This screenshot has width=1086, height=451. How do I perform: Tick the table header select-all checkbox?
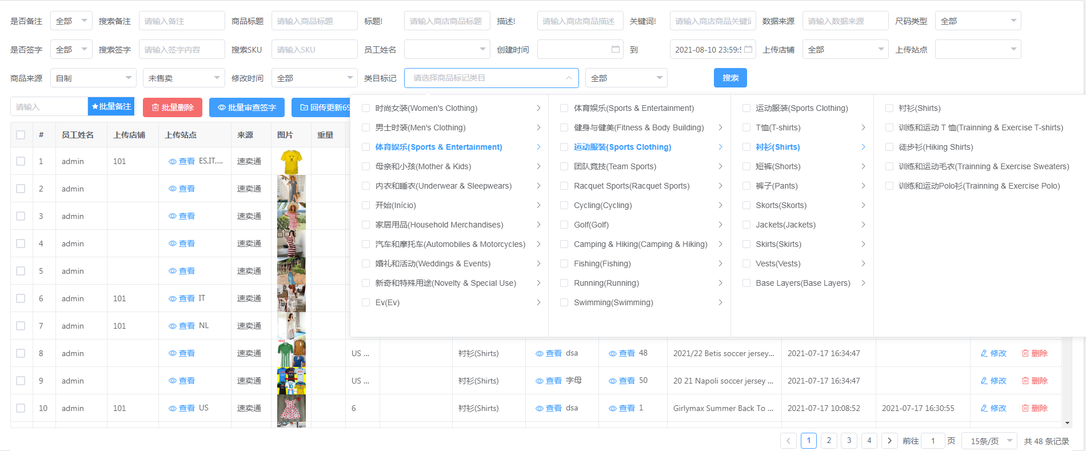click(21, 135)
